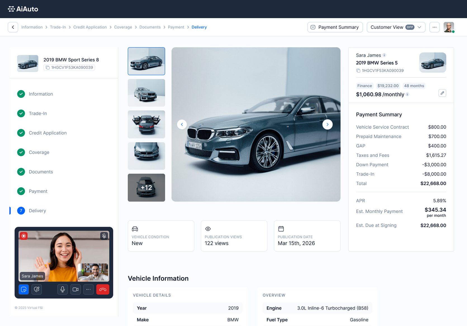Open the top bar three-dots more menu
The width and height of the screenshot is (467, 326).
434,27
